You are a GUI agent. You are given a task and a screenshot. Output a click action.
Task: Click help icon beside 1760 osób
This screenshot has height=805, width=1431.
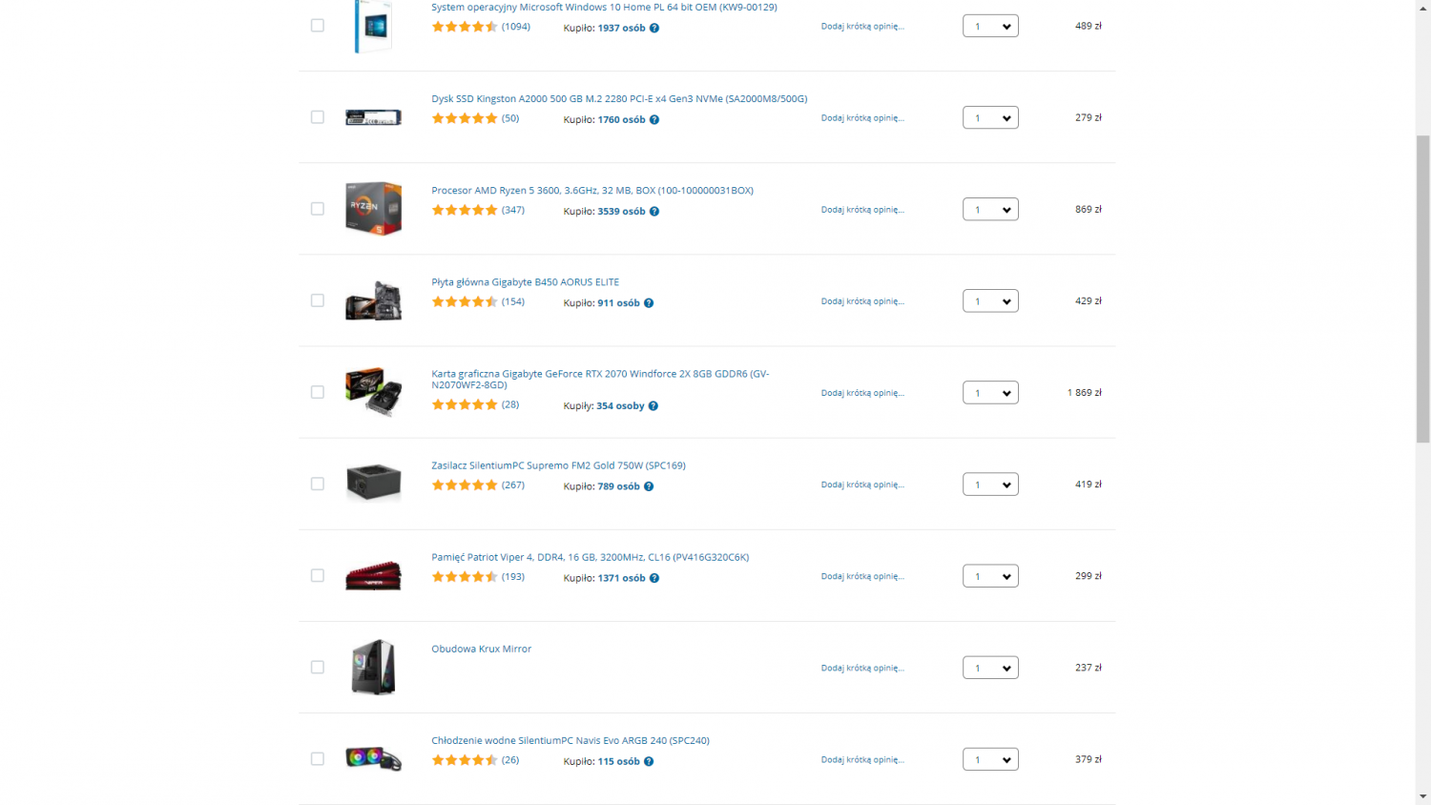pos(654,120)
